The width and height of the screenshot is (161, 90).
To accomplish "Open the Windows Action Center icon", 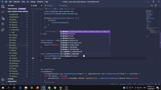I will 158,88.
